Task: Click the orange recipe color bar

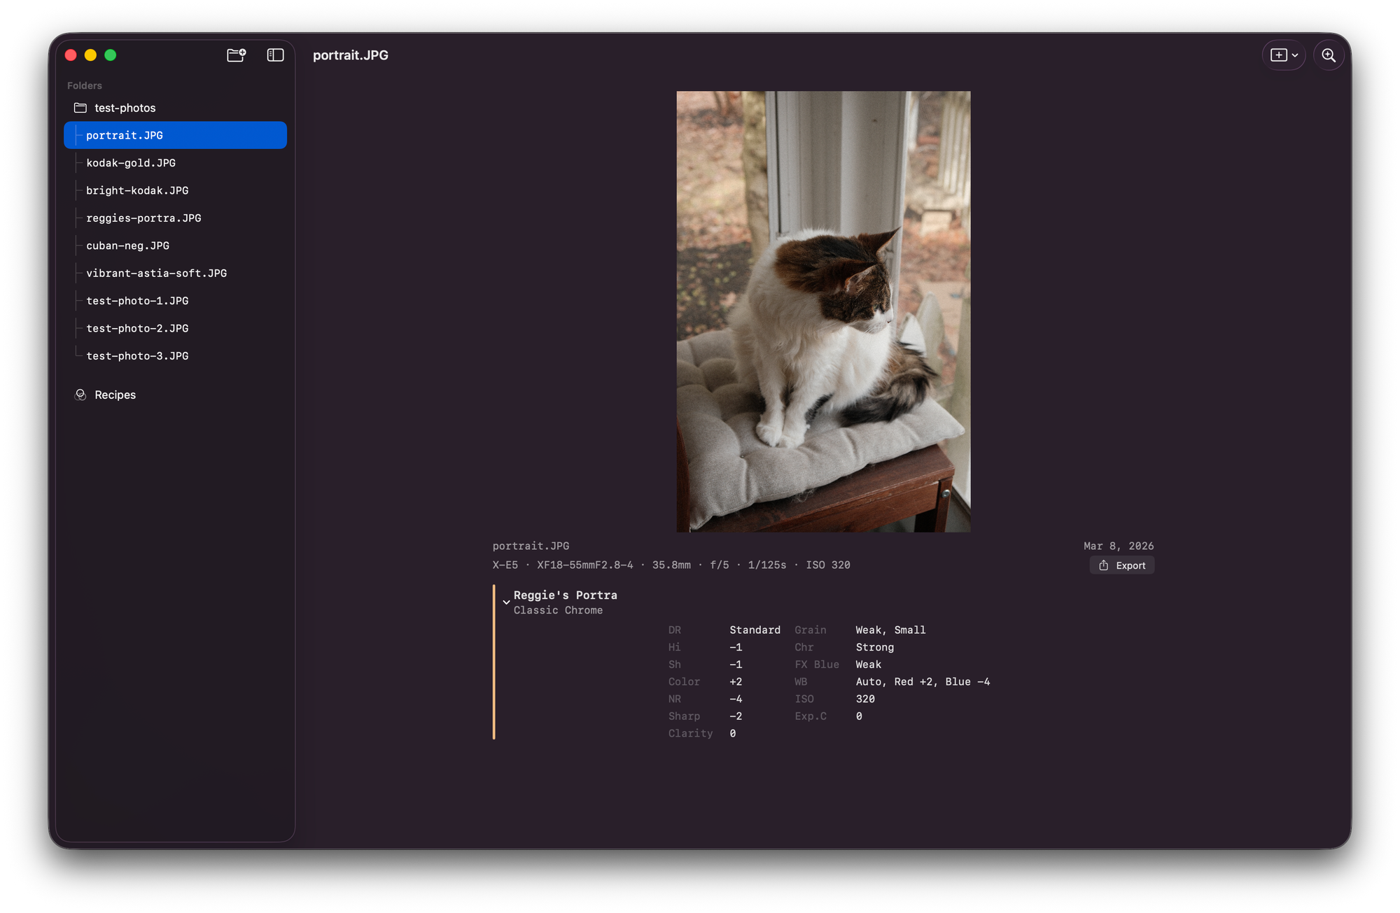Action: pyautogui.click(x=493, y=662)
